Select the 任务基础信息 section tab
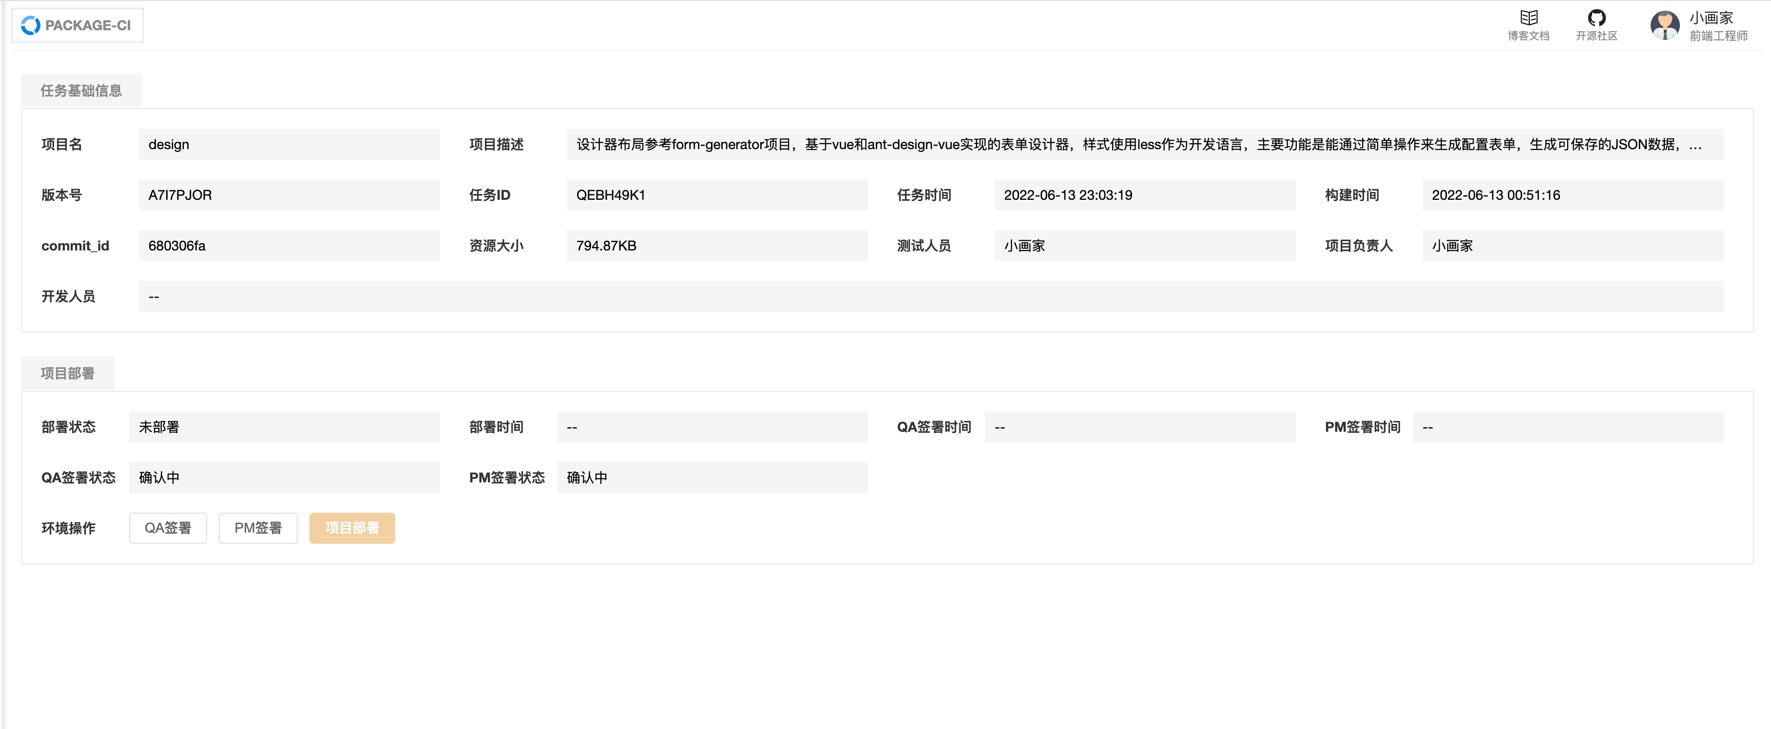The height and width of the screenshot is (729, 1771). coord(81,91)
